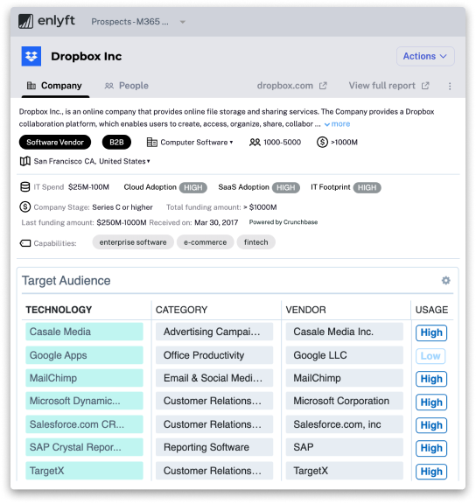Click the Reporting Software category cell
476x504 pixels.
(214, 447)
